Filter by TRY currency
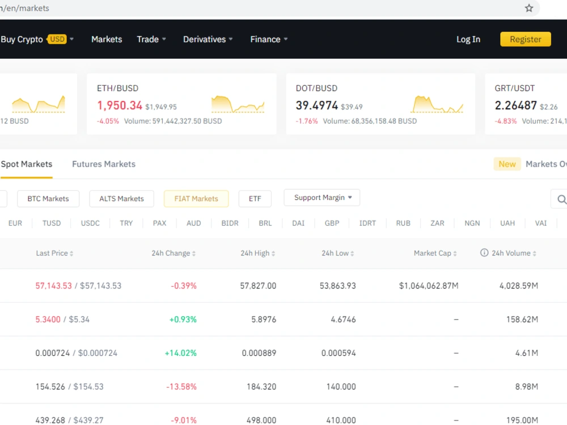 [x=126, y=223]
